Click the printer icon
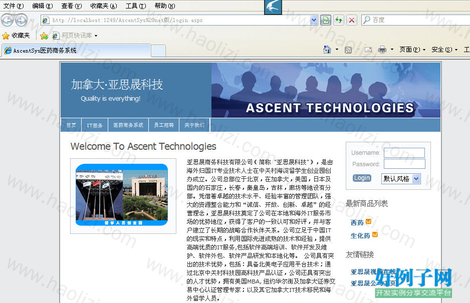 tap(382, 50)
